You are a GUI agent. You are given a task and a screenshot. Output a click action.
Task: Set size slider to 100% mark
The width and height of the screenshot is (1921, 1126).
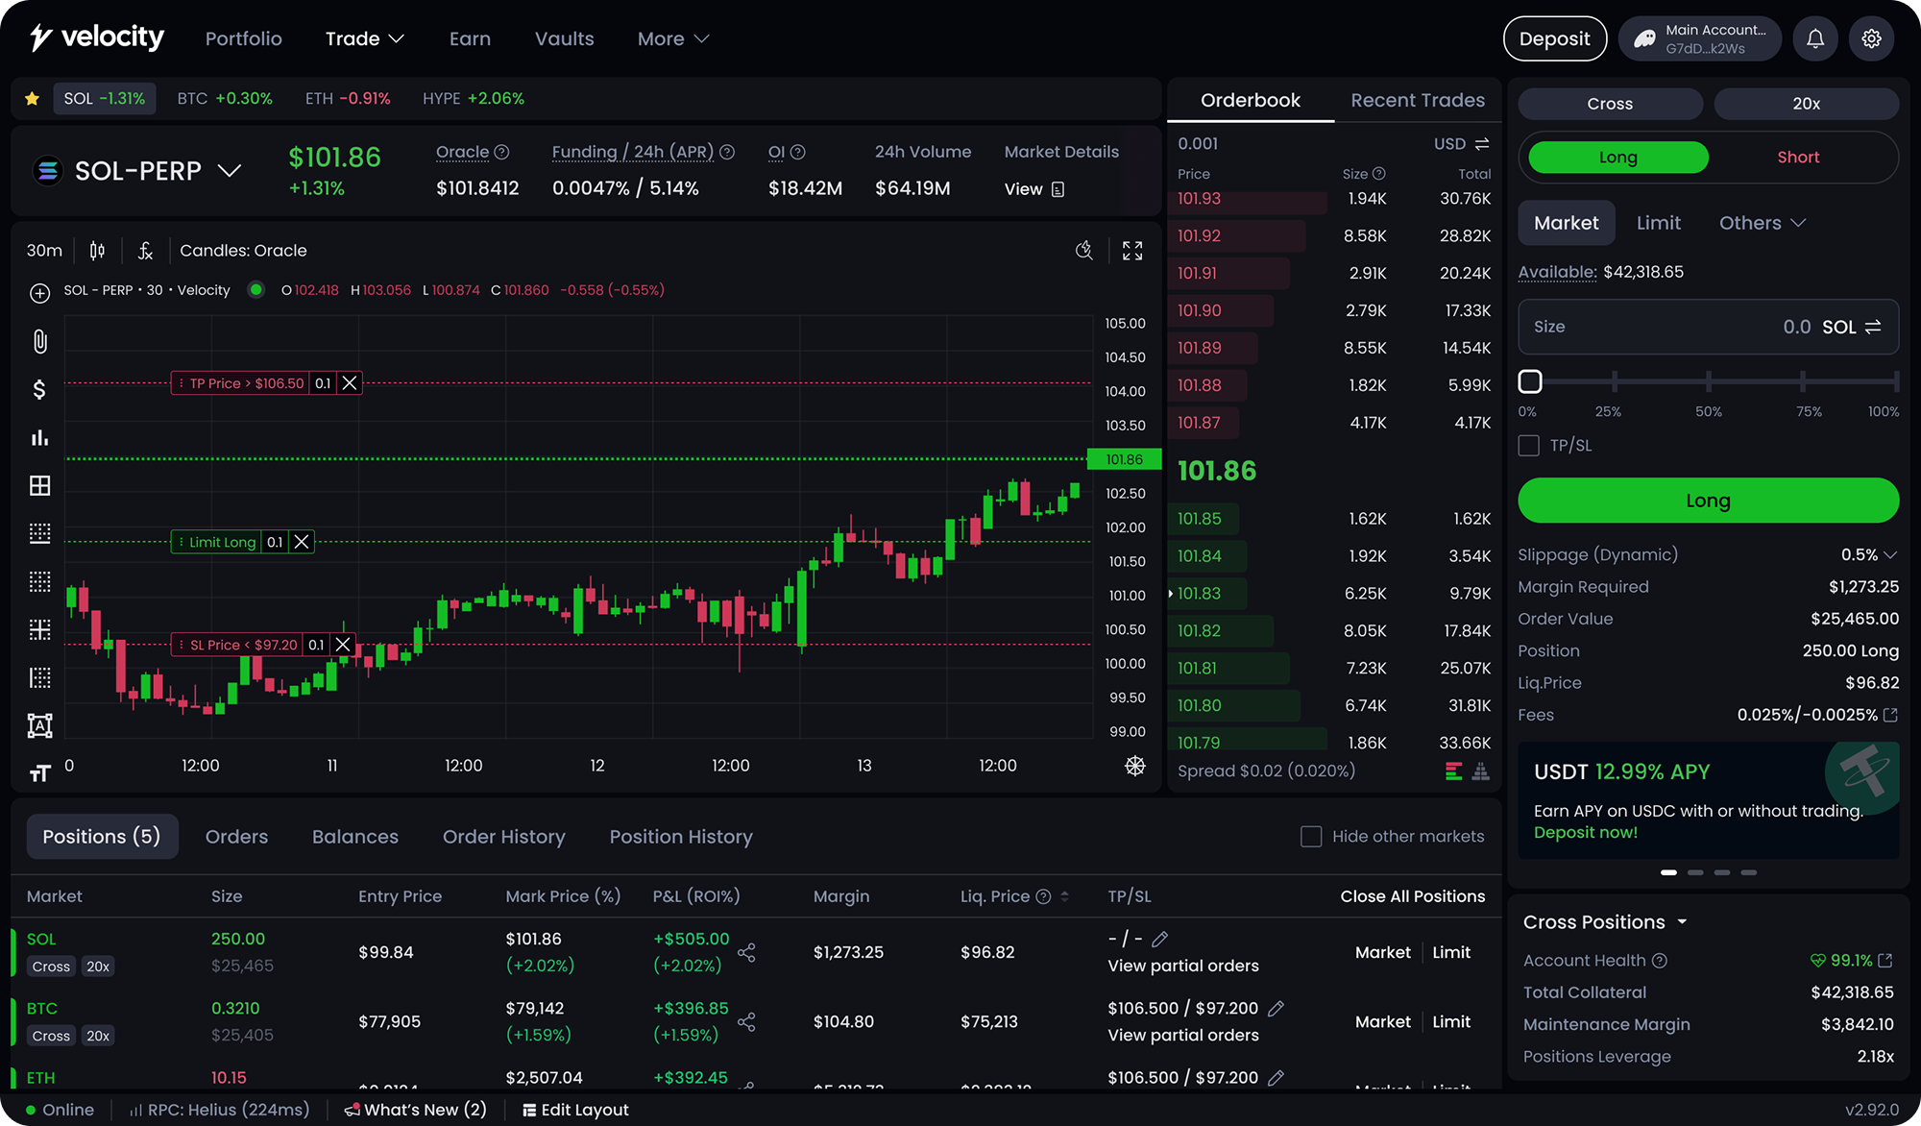tap(1896, 381)
